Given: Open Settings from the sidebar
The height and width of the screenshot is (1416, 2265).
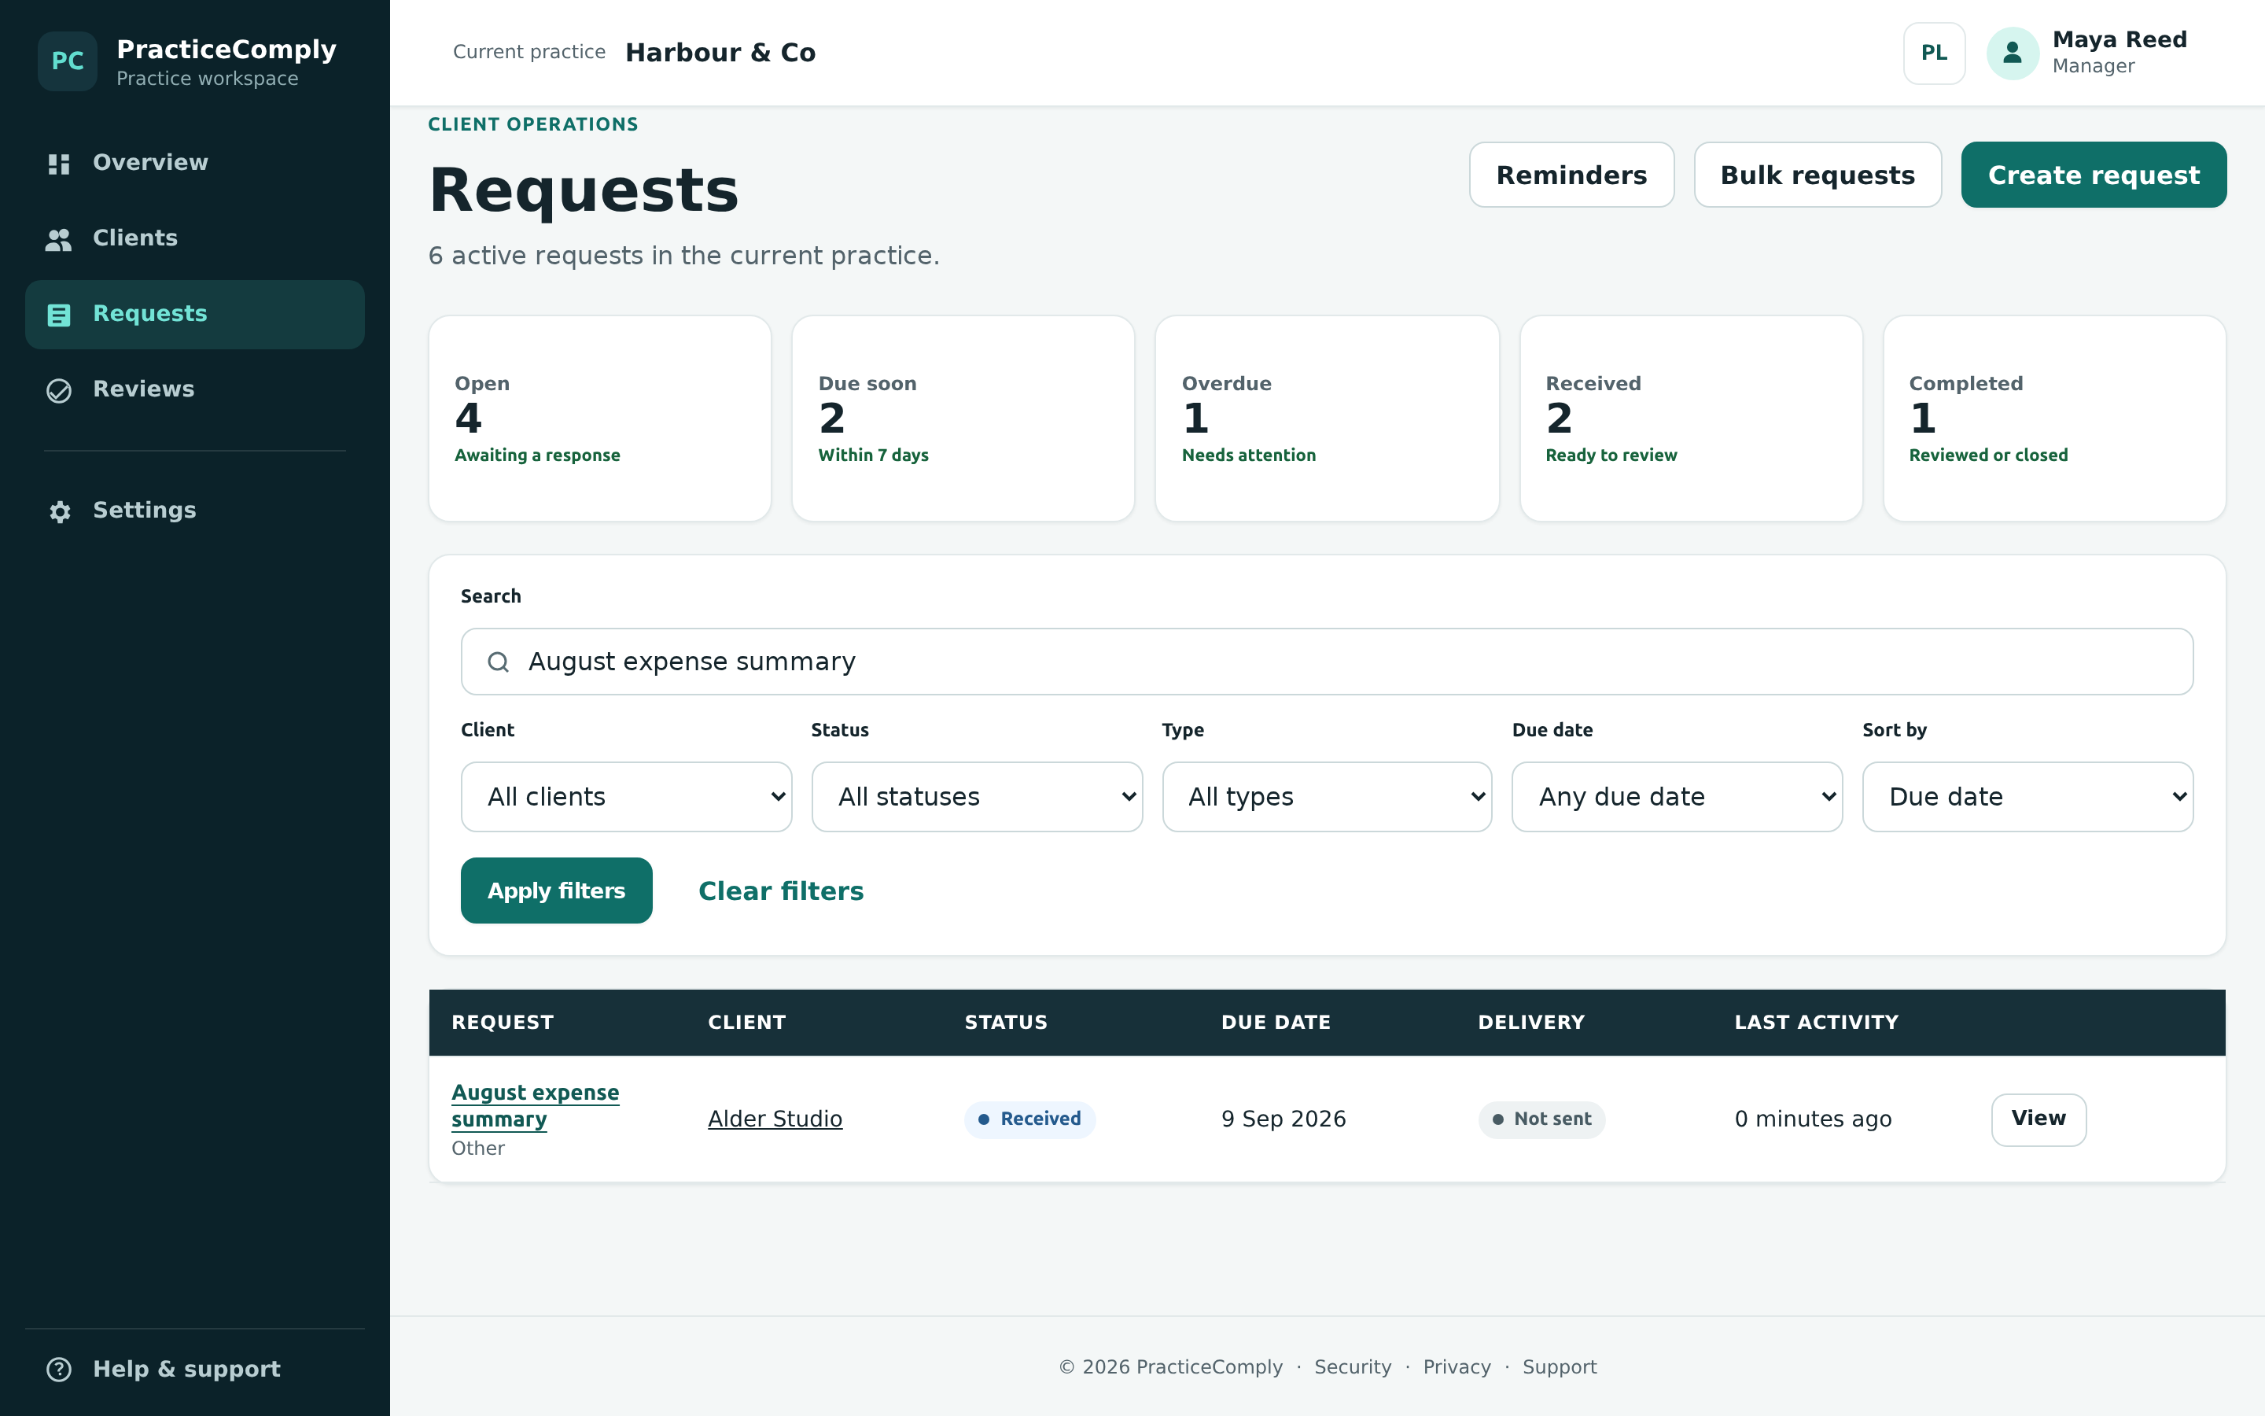Looking at the screenshot, I should click(x=195, y=511).
